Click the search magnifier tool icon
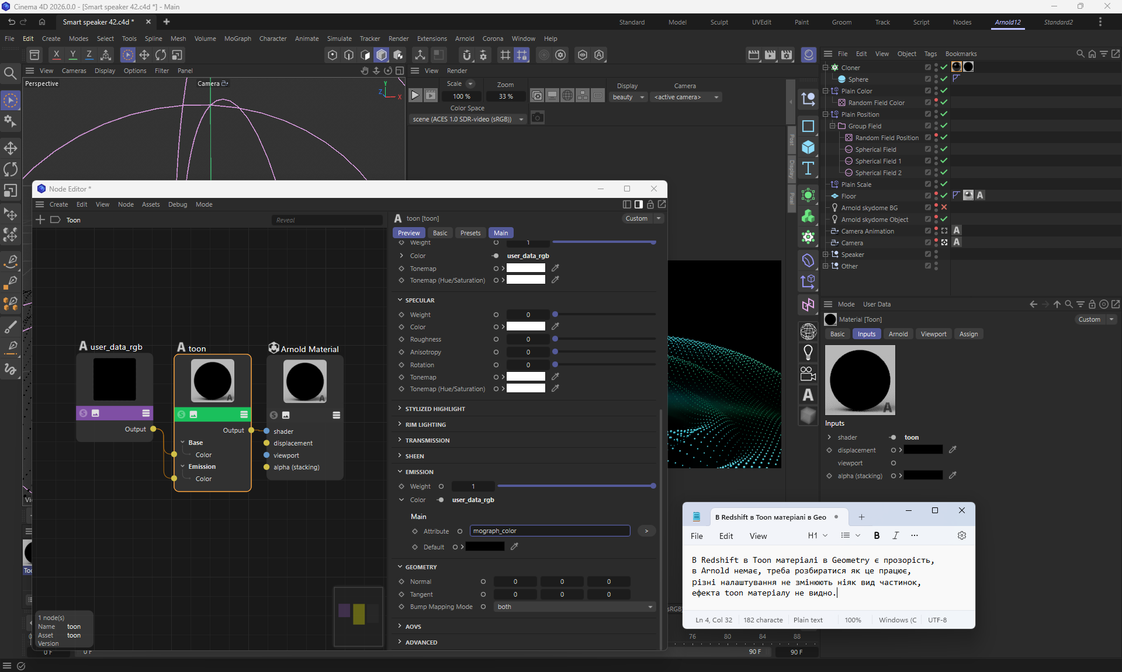This screenshot has height=672, width=1122. pyautogui.click(x=10, y=74)
